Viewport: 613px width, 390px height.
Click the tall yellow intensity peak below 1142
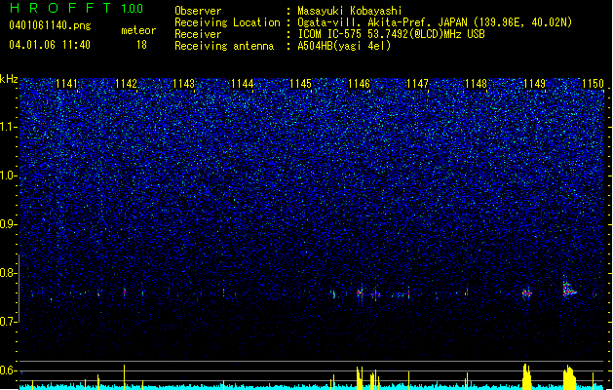(125, 376)
